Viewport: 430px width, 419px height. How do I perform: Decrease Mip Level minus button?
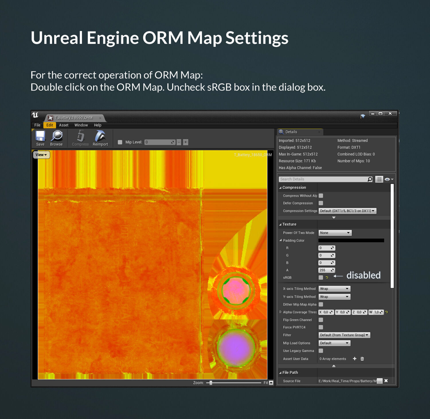(x=179, y=142)
